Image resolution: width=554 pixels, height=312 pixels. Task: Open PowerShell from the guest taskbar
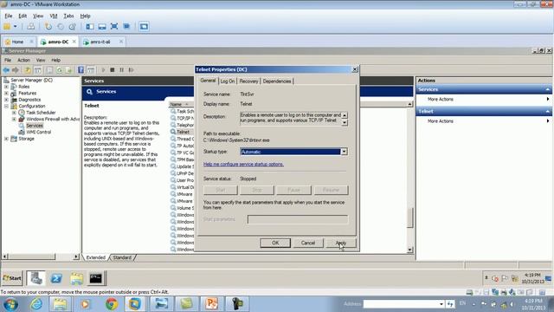(x=56, y=278)
